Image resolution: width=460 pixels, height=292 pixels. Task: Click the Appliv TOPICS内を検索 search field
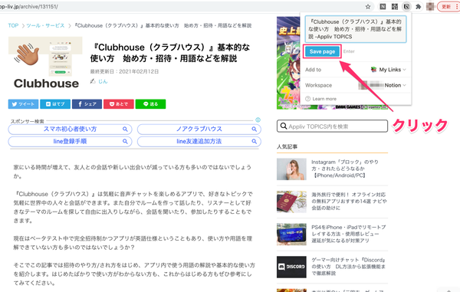[332, 126]
